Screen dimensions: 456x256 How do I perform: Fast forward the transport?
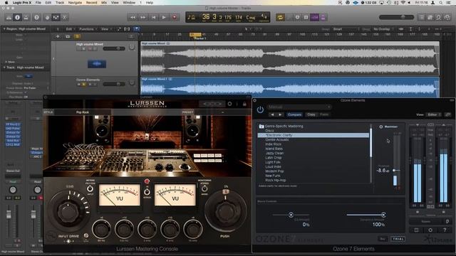[x=143, y=17]
